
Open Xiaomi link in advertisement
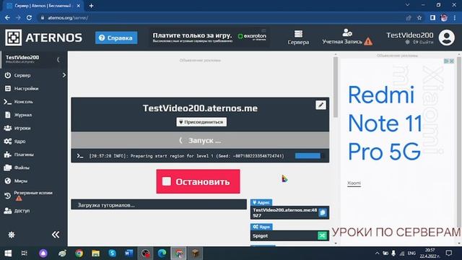[x=354, y=183]
